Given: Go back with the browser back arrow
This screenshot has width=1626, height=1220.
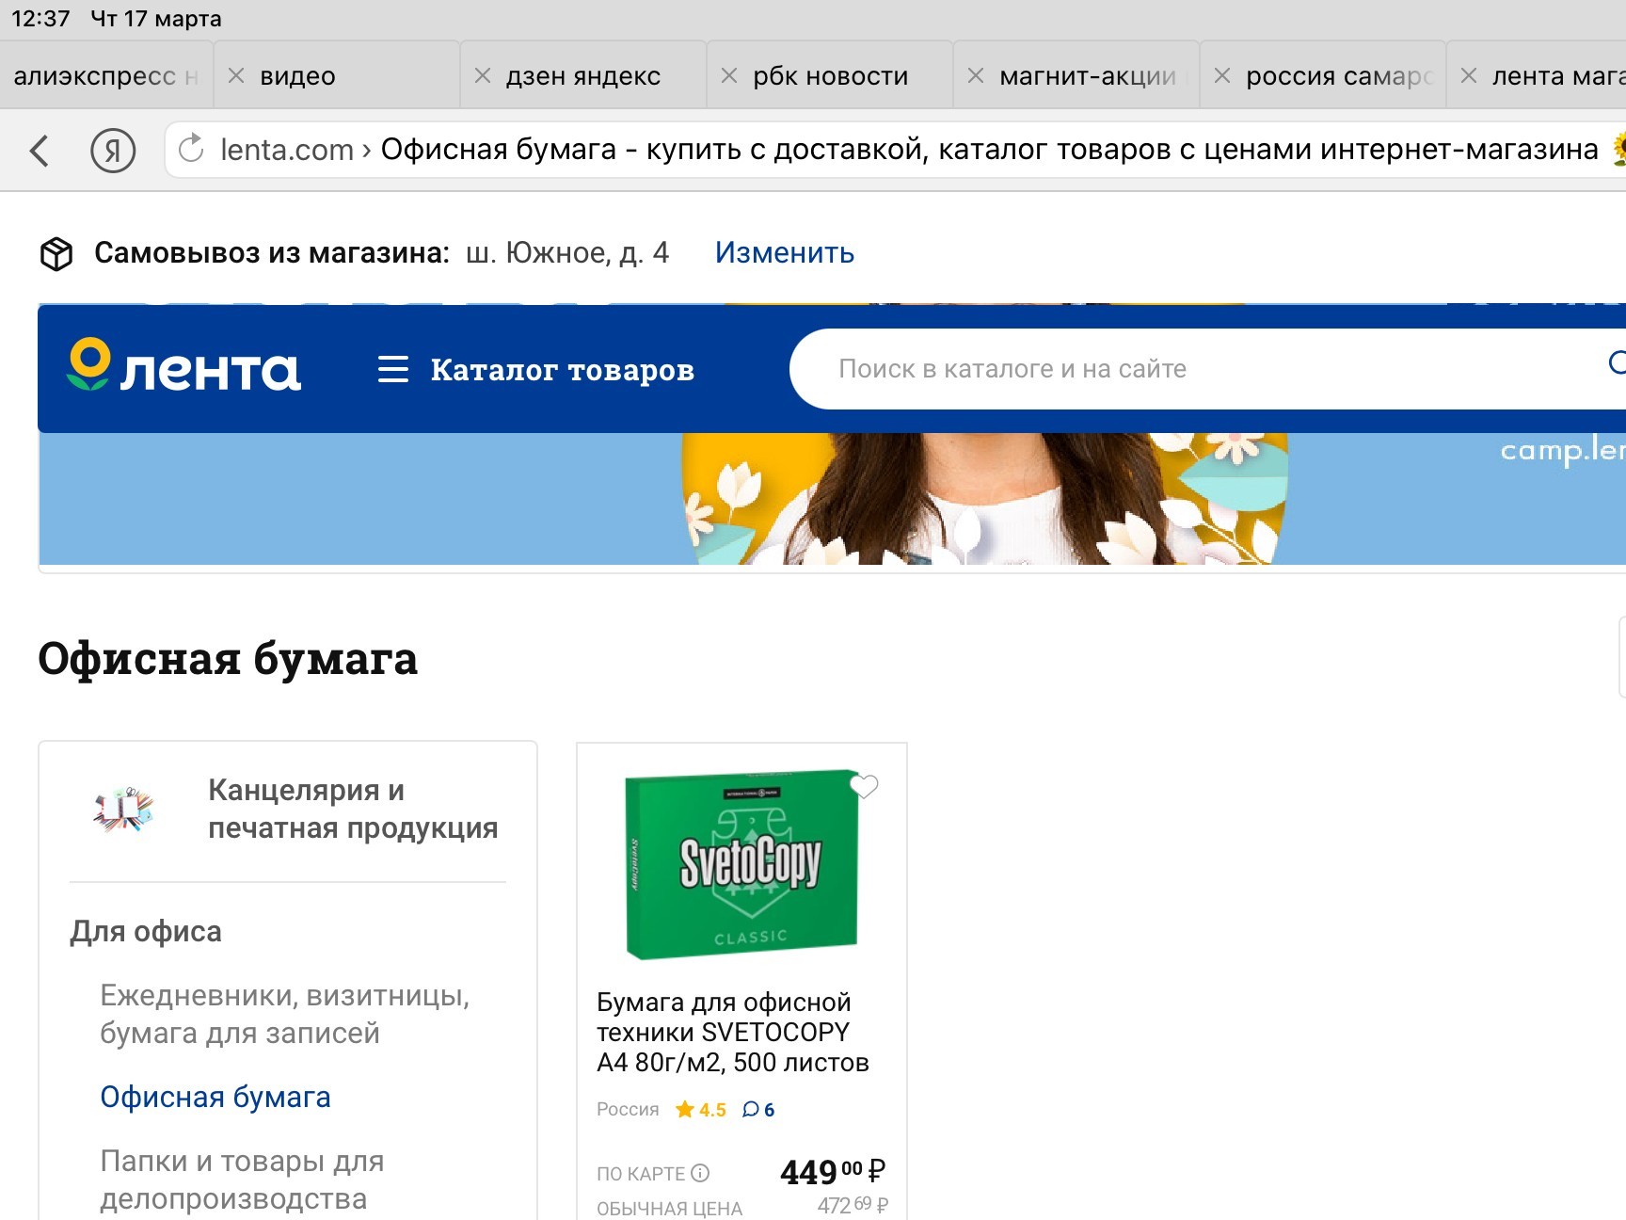Looking at the screenshot, I should tap(40, 151).
